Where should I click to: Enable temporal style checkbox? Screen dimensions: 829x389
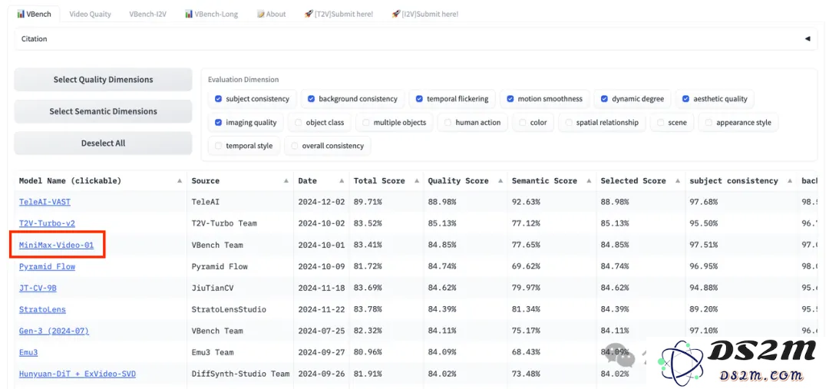[218, 146]
